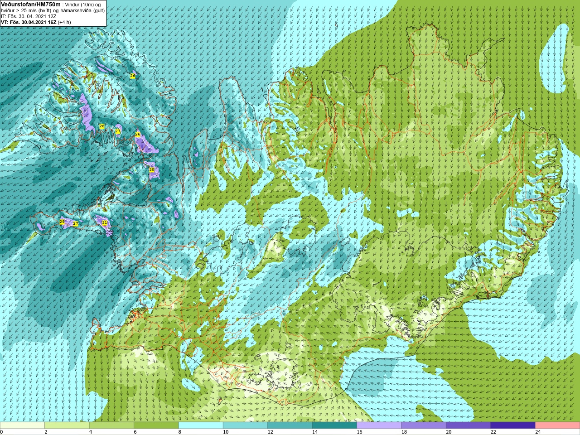Click the legend tick label 12
This screenshot has height=435, width=580.
270,432
